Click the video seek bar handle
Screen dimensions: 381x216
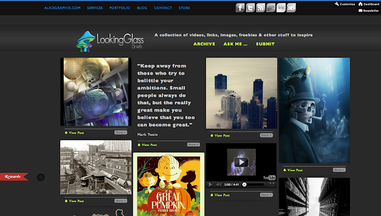[245, 185]
